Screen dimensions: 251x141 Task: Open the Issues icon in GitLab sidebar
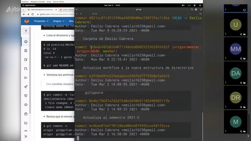click(26, 60)
